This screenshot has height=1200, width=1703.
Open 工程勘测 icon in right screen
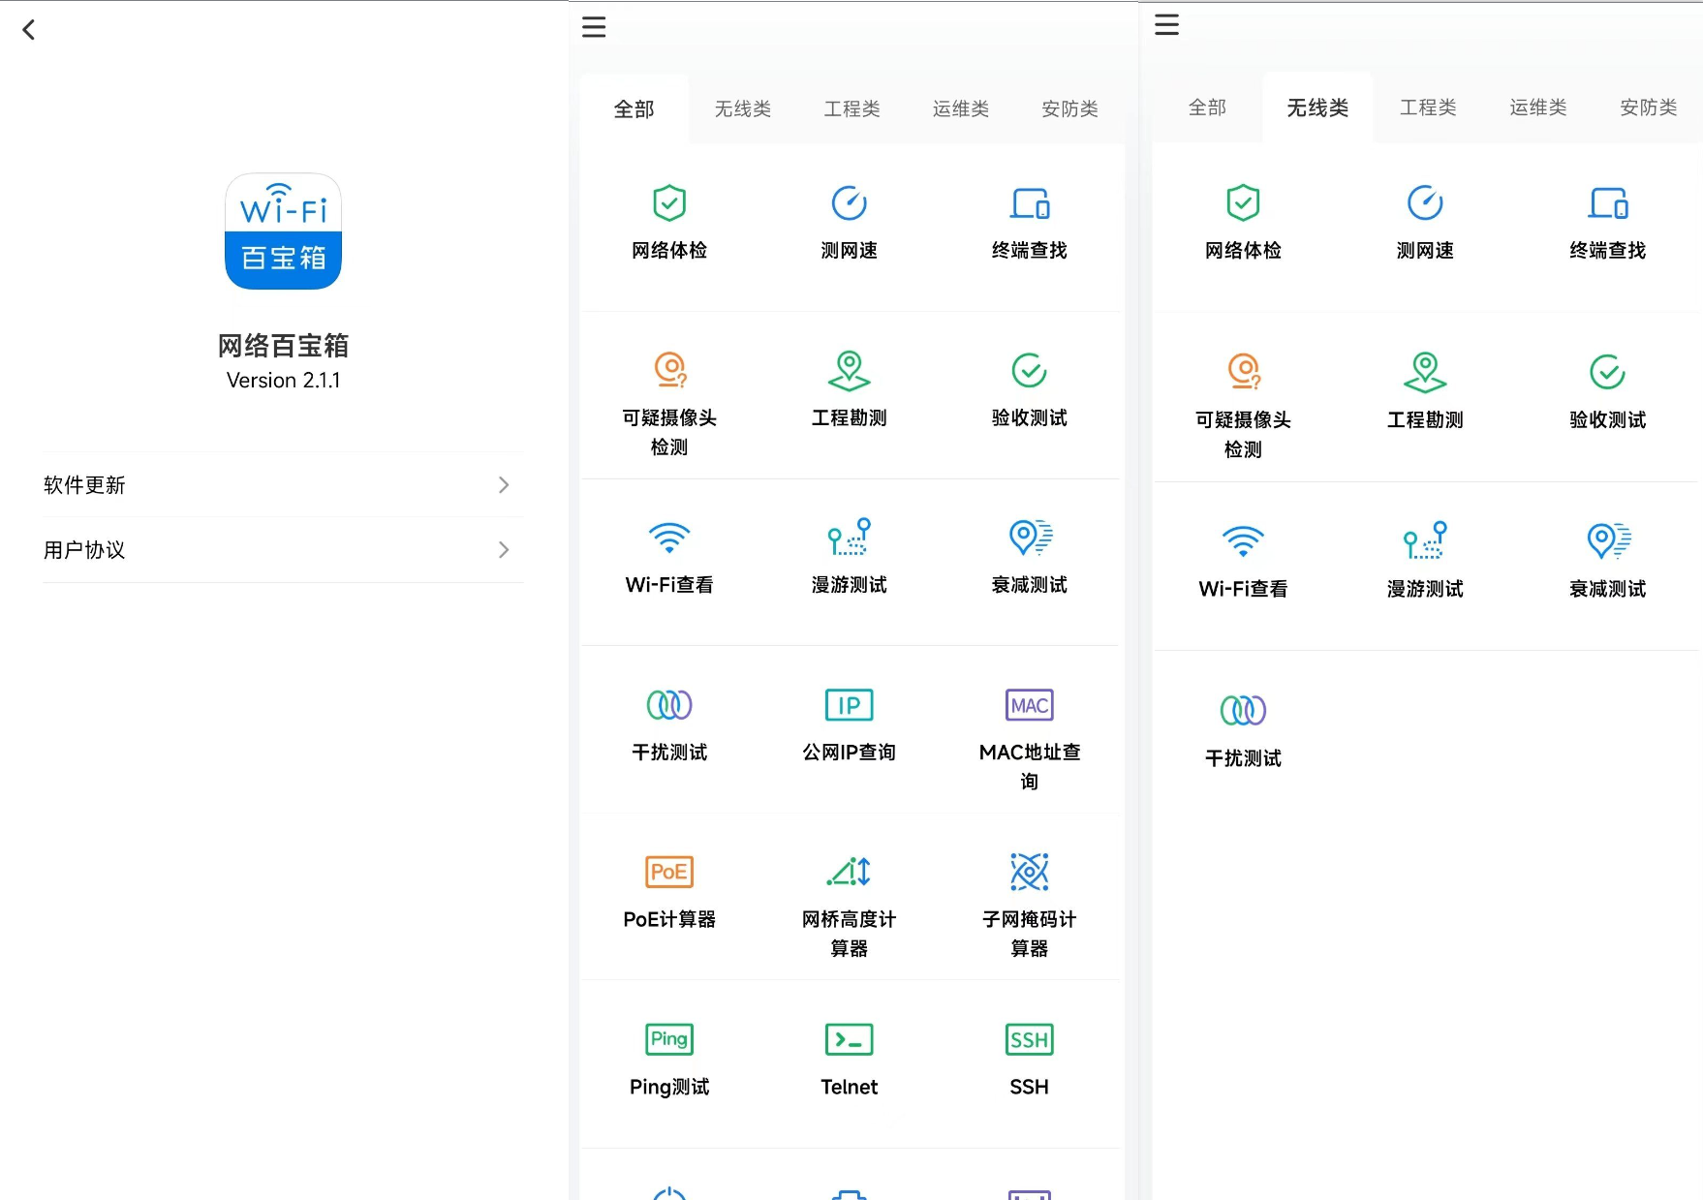pos(1425,372)
